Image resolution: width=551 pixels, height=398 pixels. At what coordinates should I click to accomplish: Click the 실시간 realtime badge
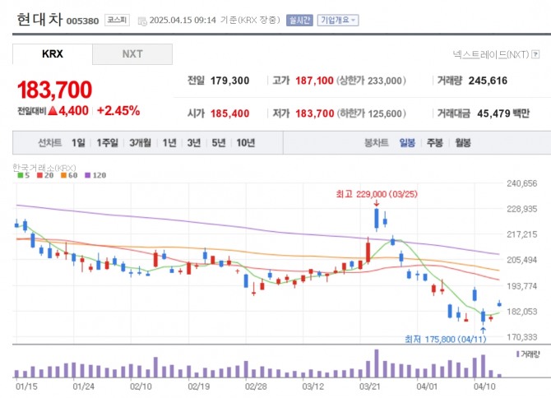tap(299, 20)
